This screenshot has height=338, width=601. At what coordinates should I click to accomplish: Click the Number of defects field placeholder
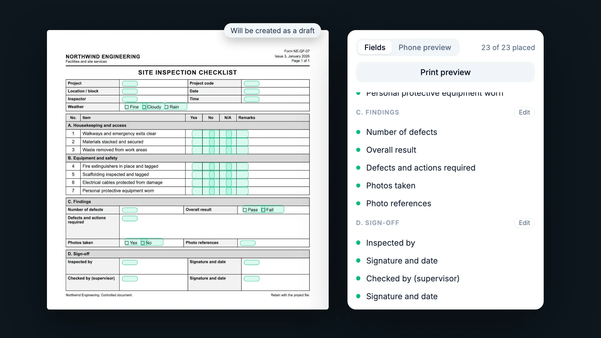point(130,210)
